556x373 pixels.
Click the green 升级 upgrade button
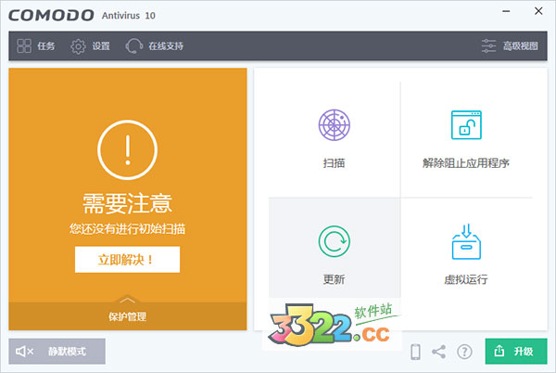[516, 352]
